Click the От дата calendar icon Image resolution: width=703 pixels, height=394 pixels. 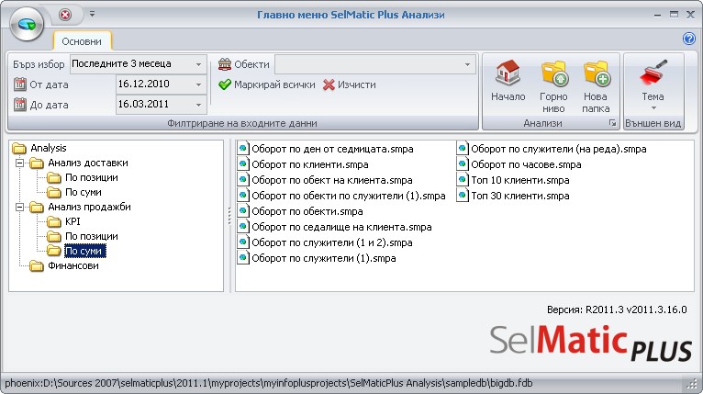19,84
